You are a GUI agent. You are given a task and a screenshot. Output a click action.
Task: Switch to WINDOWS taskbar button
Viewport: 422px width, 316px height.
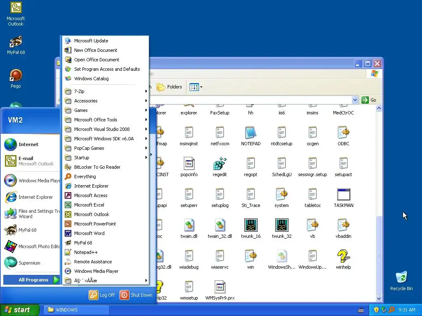(x=76, y=310)
